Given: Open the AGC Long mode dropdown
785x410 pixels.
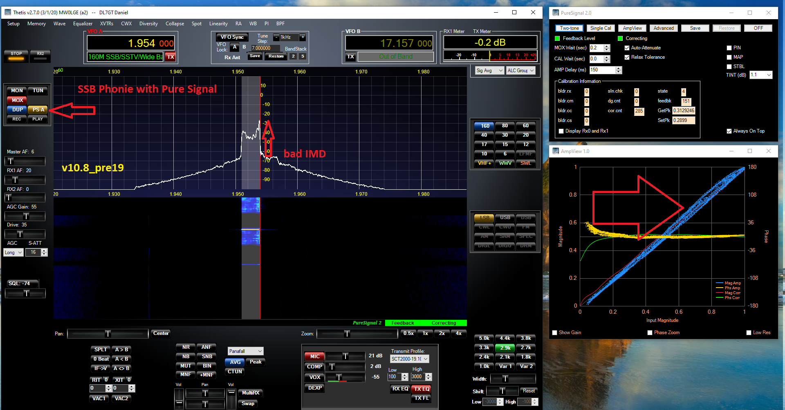Looking at the screenshot, I should 13,253.
